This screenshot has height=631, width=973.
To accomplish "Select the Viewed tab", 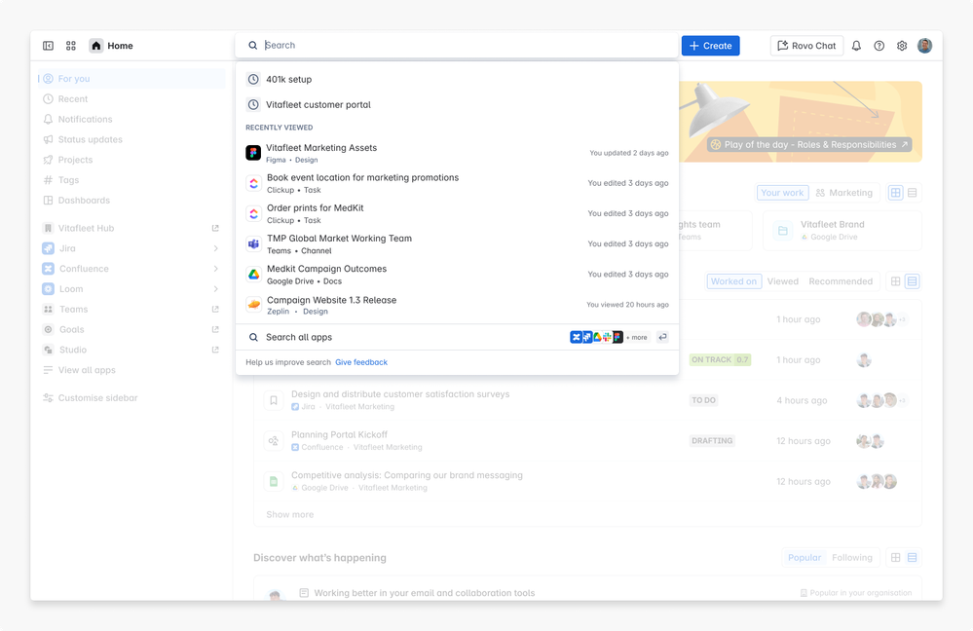I will point(782,281).
